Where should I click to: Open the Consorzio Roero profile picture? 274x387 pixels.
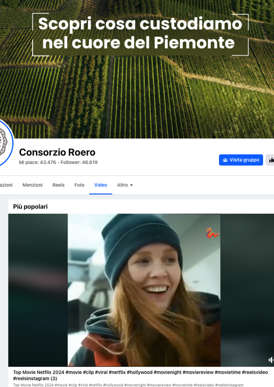tap(4, 143)
